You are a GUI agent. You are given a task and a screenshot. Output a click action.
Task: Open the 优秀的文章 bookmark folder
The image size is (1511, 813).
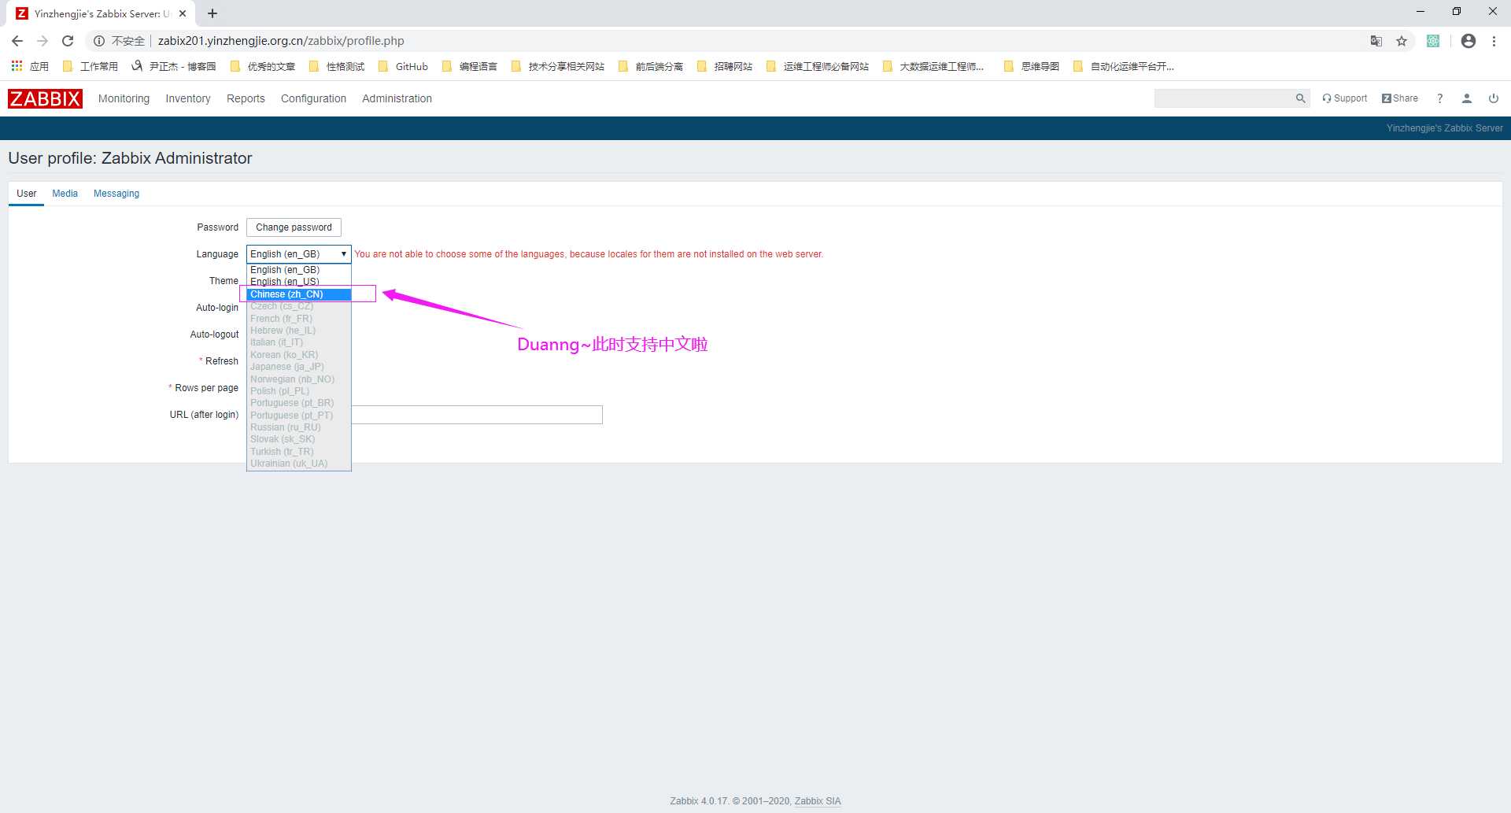pos(263,66)
